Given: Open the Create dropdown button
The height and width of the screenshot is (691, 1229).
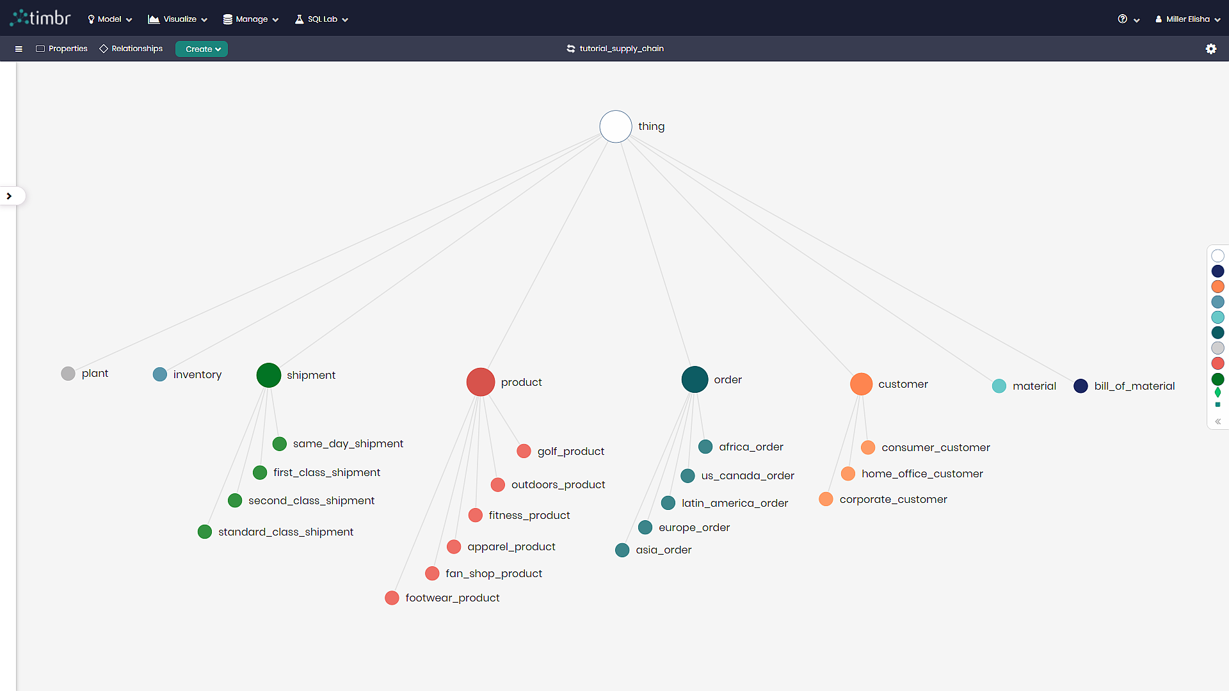Looking at the screenshot, I should 202,49.
